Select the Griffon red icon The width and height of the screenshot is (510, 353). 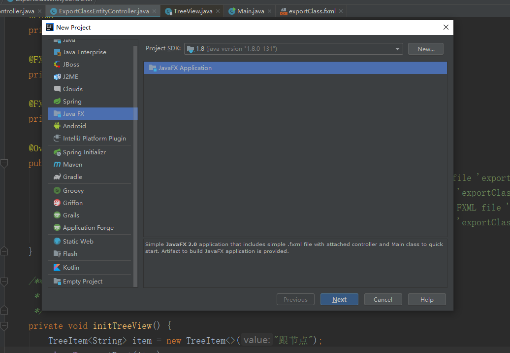57,203
